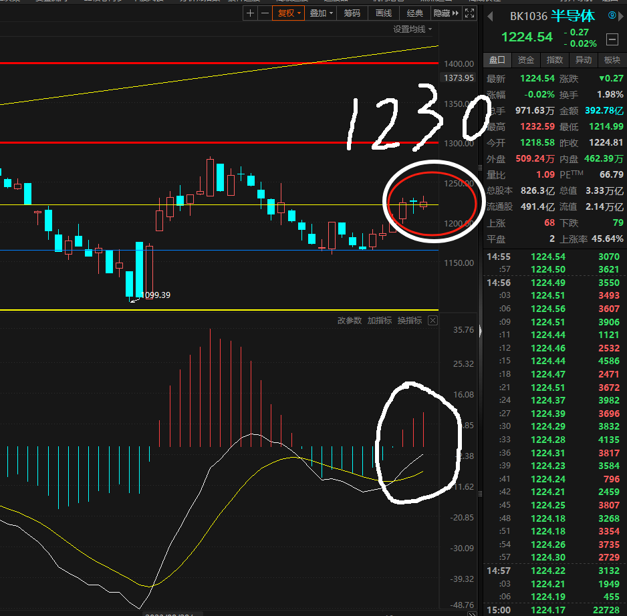Expand 设置均线 moving average settings
The image size is (627, 616).
point(412,29)
